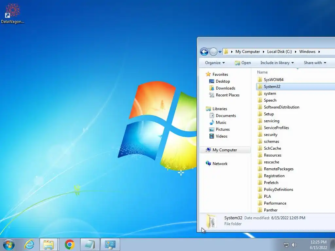The height and width of the screenshot is (251, 335).
Task: Sort by the Name column header
Action: [x=262, y=72]
